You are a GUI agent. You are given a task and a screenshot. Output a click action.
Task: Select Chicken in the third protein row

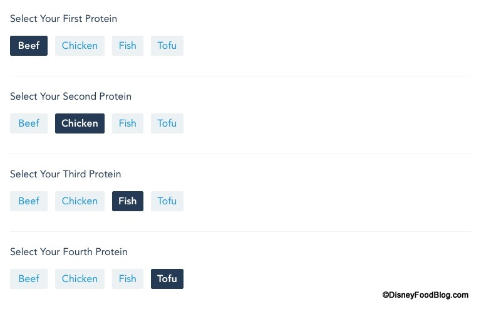[80, 201]
